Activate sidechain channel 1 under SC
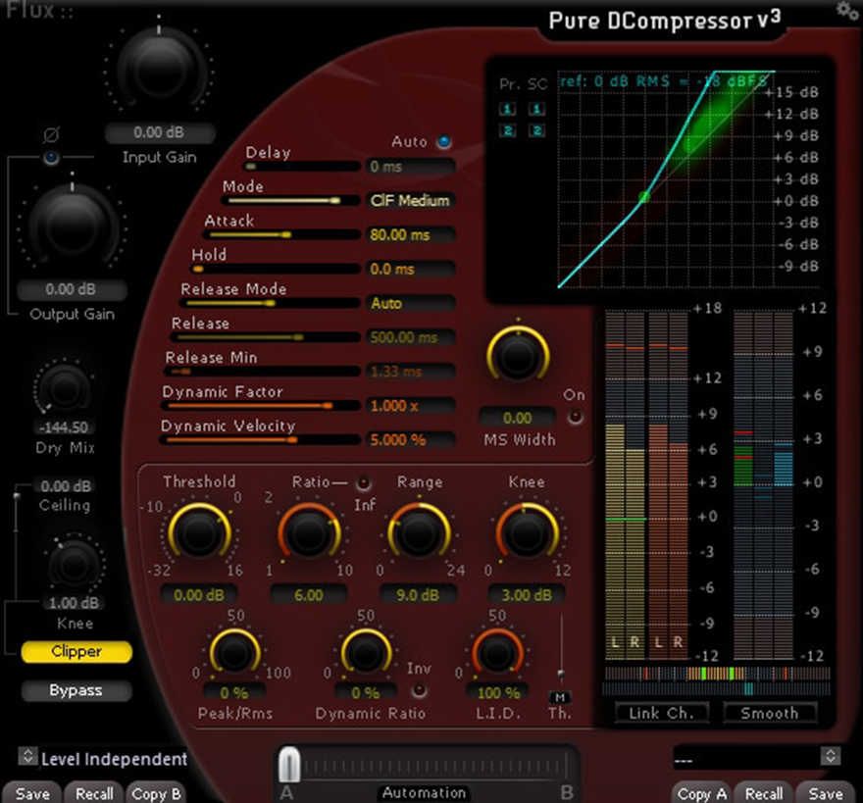This screenshot has width=863, height=803. pos(536,109)
